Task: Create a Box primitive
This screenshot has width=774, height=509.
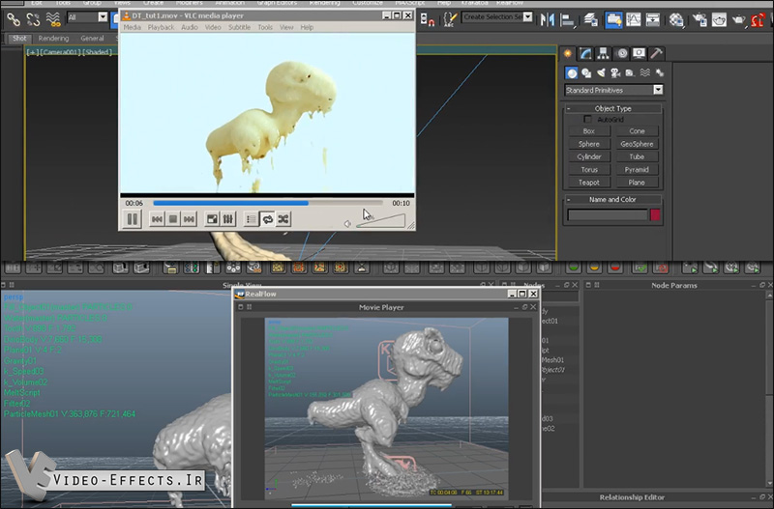Action: pyautogui.click(x=589, y=131)
